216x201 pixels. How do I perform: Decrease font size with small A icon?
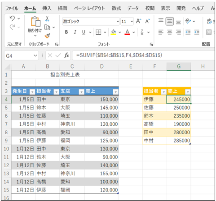147,21
